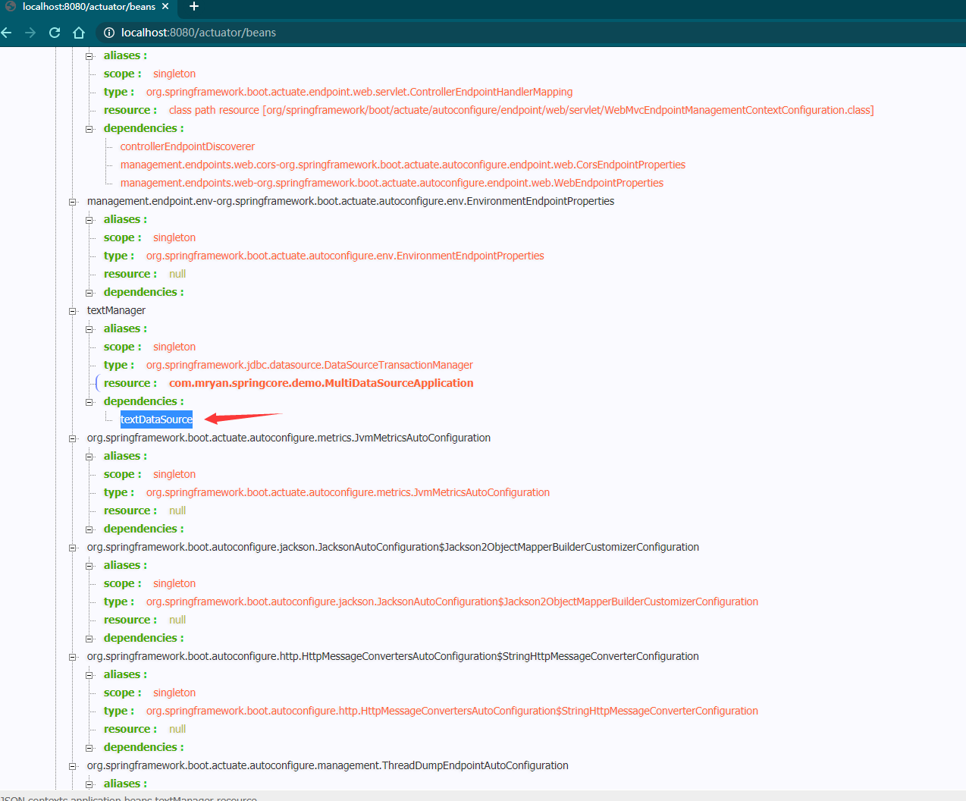Collapse the EnvironmentEndpointProperties bean node
This screenshot has height=801, width=966.
pos(73,202)
